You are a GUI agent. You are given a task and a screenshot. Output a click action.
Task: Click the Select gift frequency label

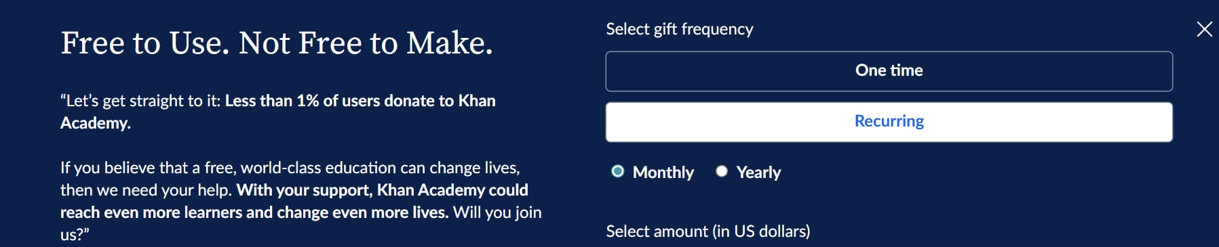(x=679, y=29)
